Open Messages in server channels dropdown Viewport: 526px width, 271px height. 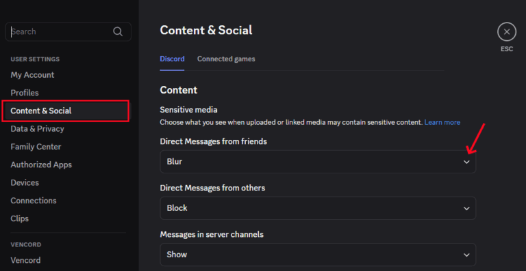(x=318, y=255)
